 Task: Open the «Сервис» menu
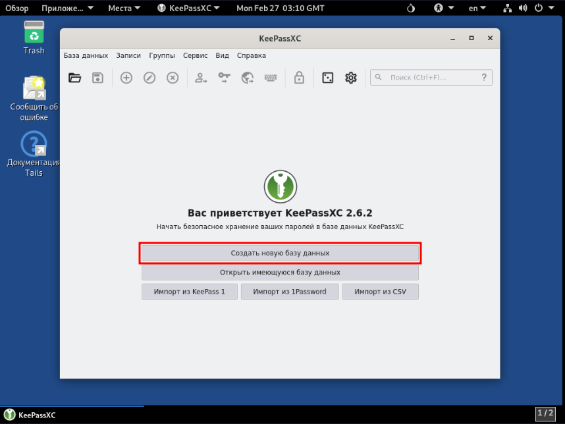195,56
